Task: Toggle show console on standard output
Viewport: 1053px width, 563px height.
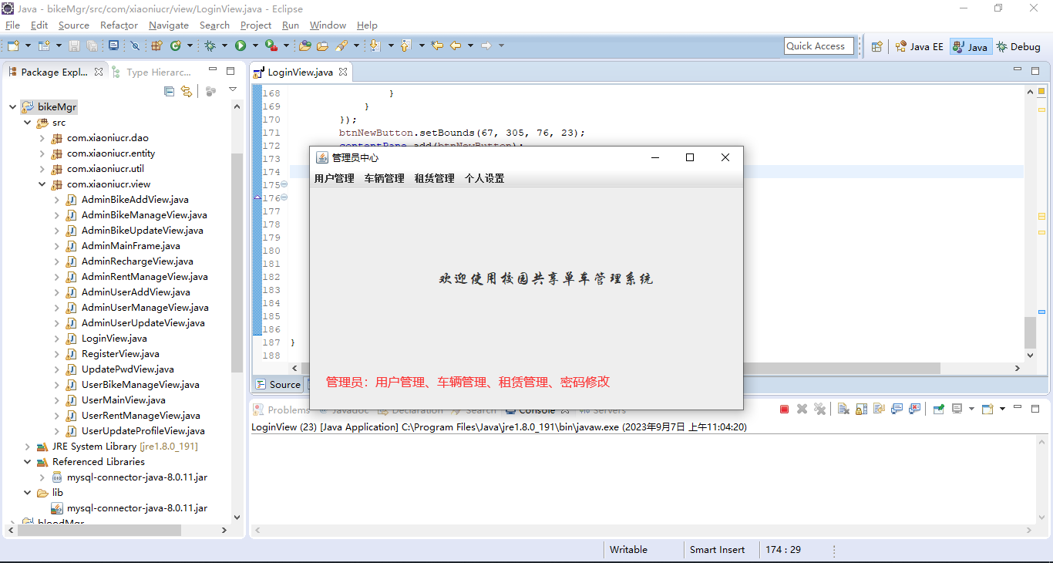Action: [897, 409]
